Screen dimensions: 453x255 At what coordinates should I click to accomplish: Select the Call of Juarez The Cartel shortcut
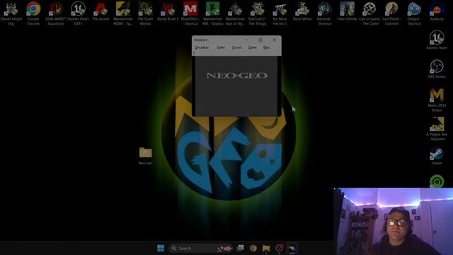click(369, 13)
